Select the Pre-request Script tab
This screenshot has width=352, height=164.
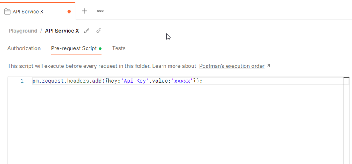(x=74, y=48)
